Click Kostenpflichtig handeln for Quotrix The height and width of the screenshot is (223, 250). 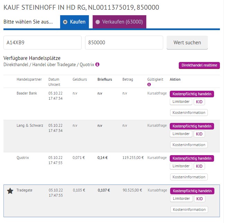(x=192, y=158)
